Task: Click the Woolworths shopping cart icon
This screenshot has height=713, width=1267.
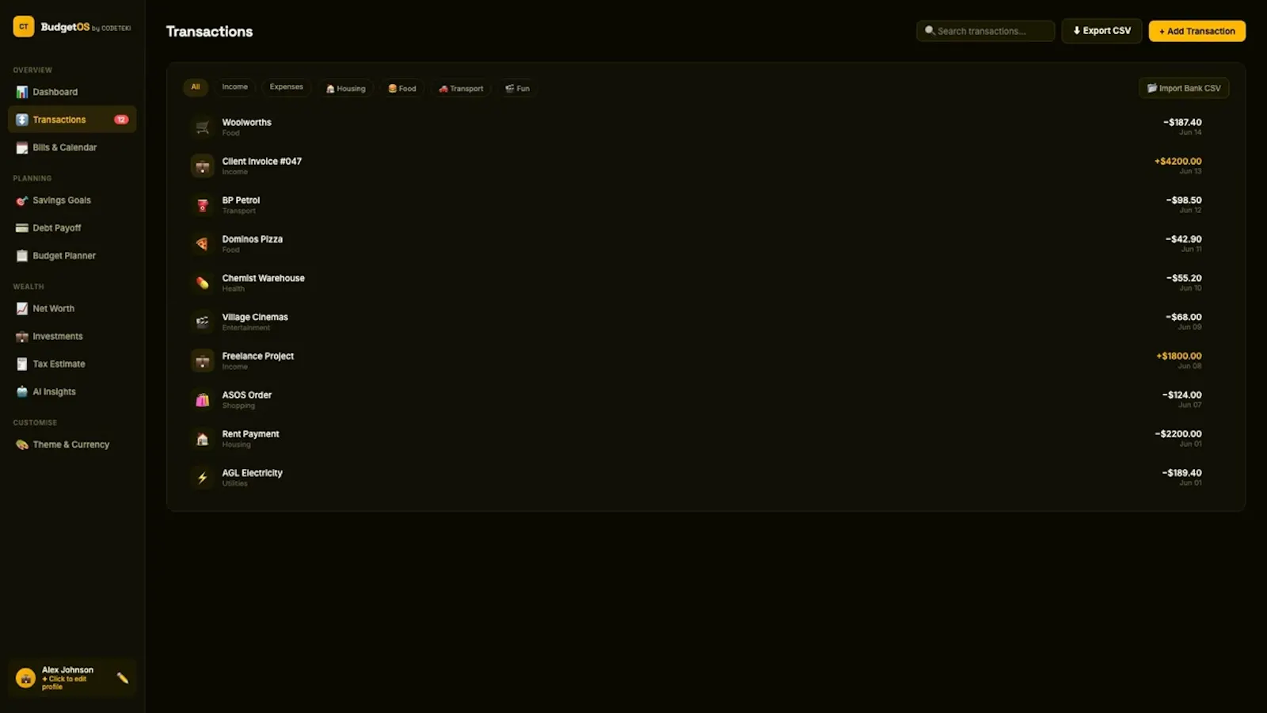Action: point(203,127)
